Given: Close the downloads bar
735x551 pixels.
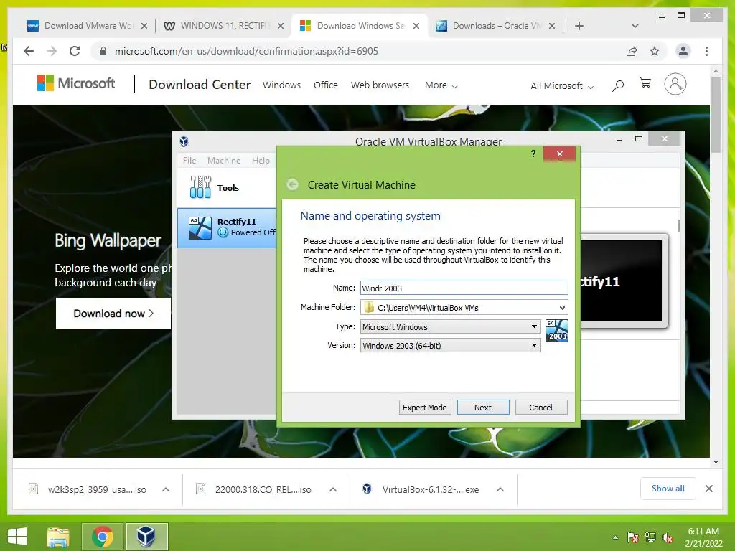Looking at the screenshot, I should [x=708, y=489].
